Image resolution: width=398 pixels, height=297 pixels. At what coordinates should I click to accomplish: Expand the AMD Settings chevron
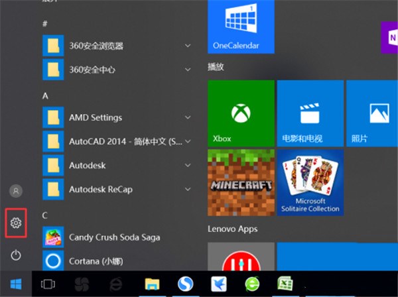pos(188,117)
